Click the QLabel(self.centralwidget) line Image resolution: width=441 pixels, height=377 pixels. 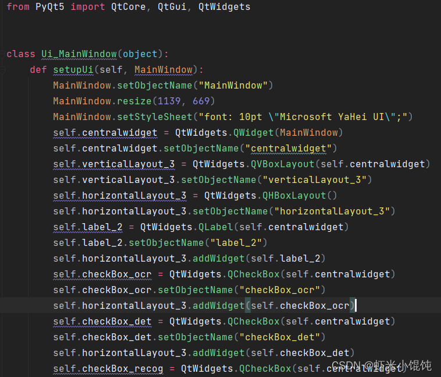tap(201, 227)
